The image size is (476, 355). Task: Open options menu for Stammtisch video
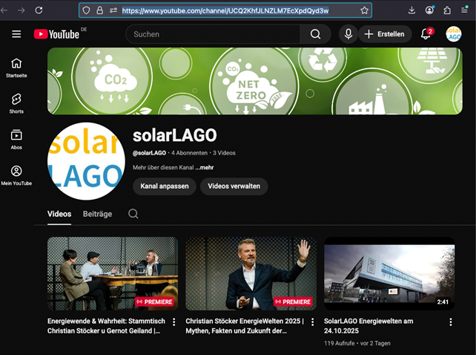point(174,322)
